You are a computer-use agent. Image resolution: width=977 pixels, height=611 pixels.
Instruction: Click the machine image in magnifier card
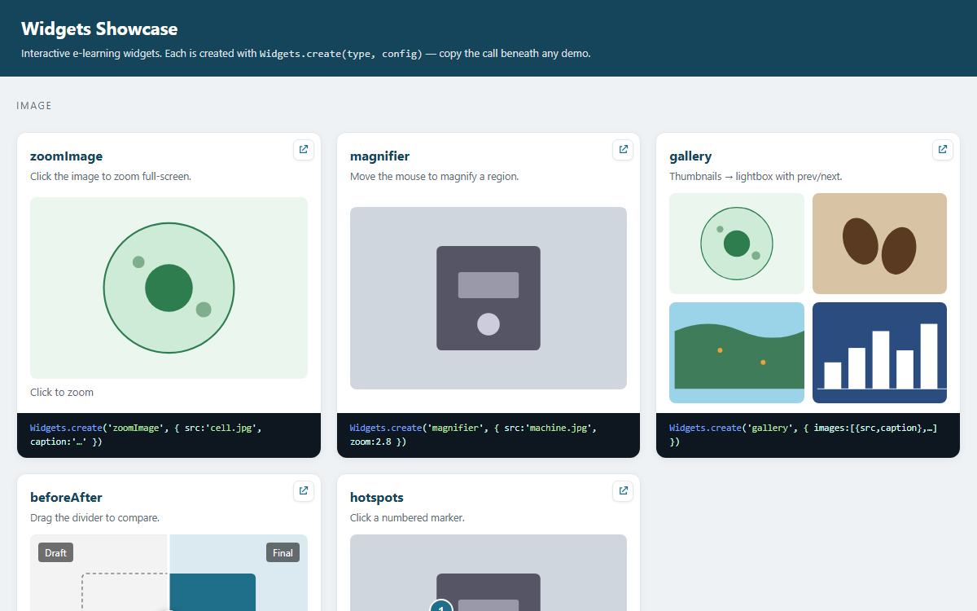tap(488, 298)
